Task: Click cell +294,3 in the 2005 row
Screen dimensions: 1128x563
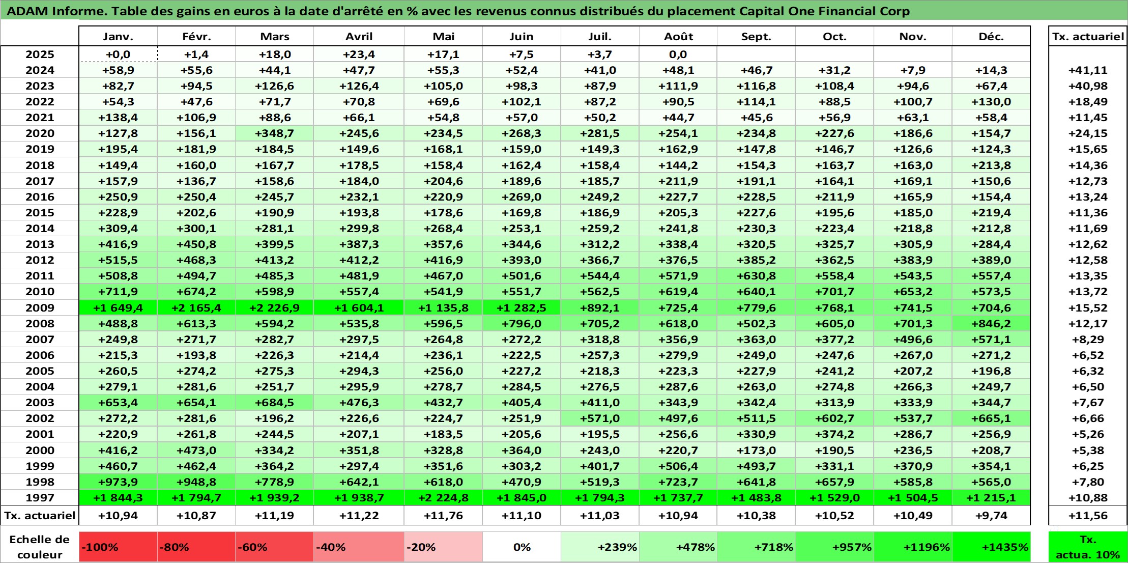Action: pos(359,371)
